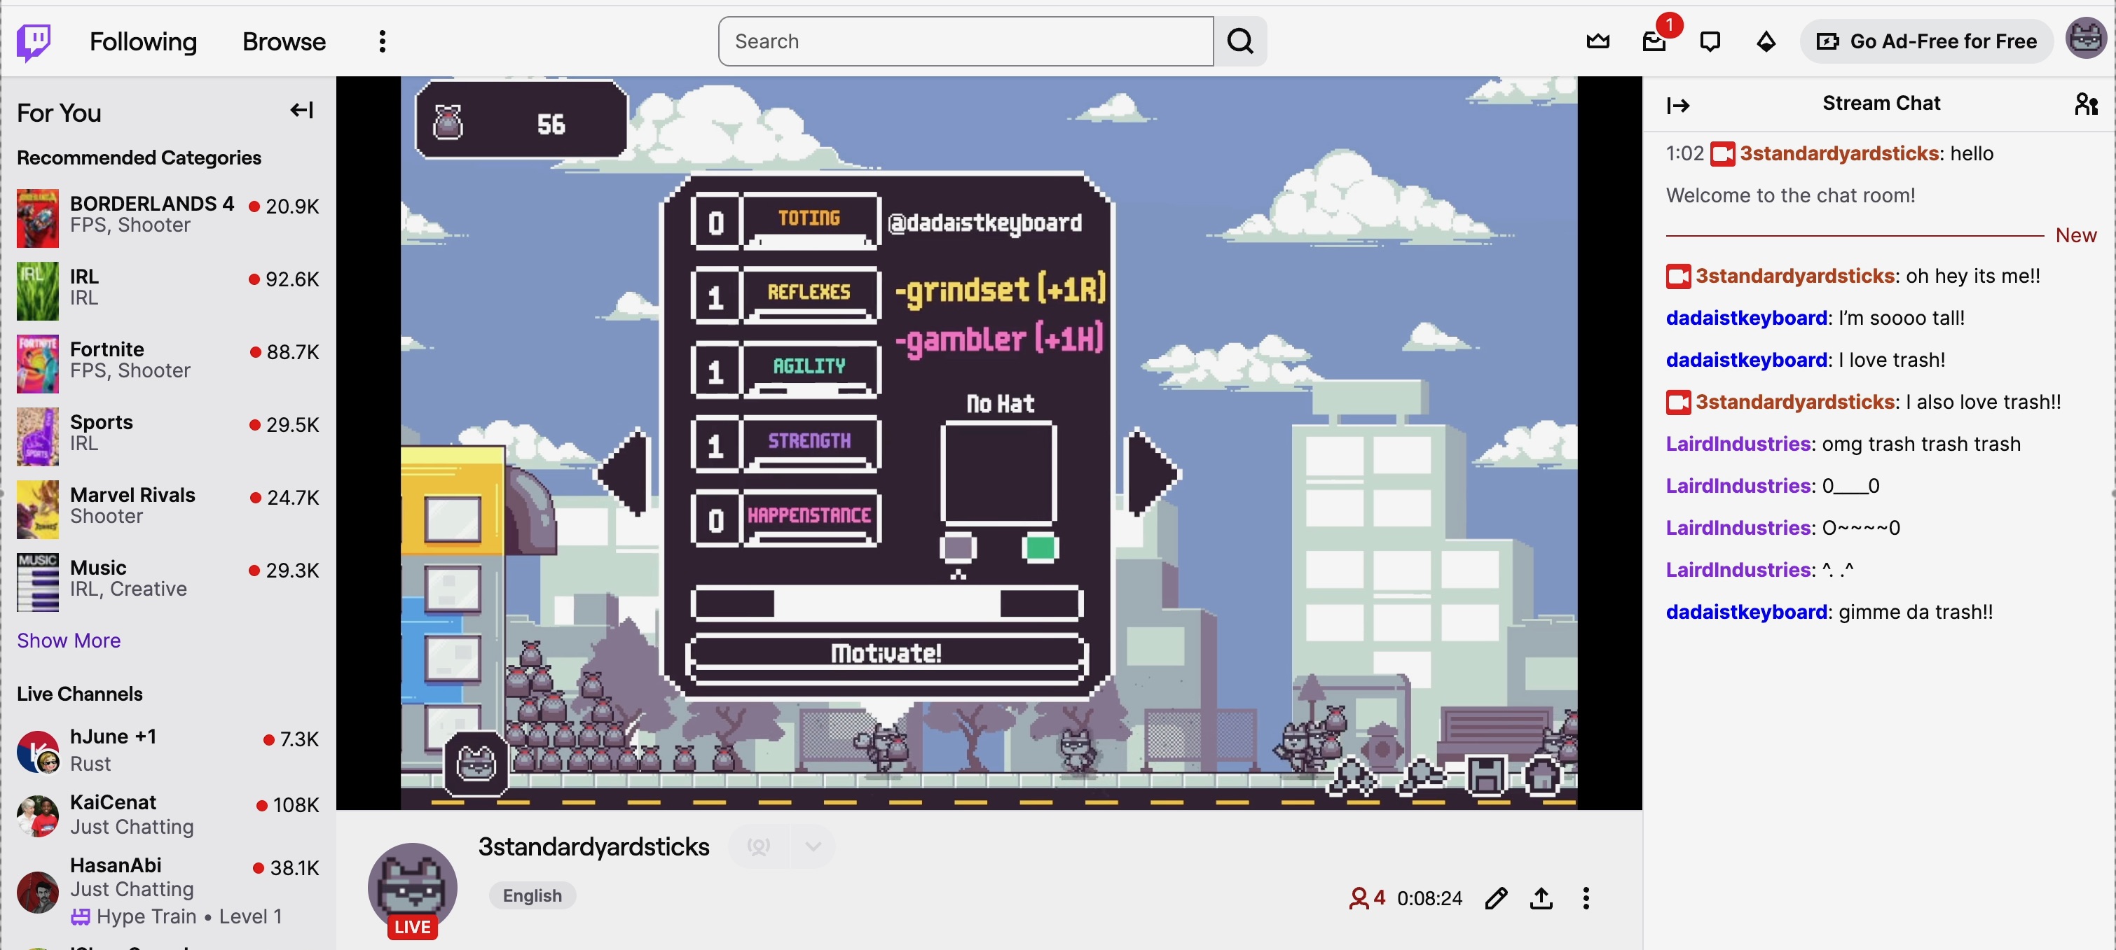Switch to the Following page
Screen dimensions: 2116x950
tap(143, 40)
